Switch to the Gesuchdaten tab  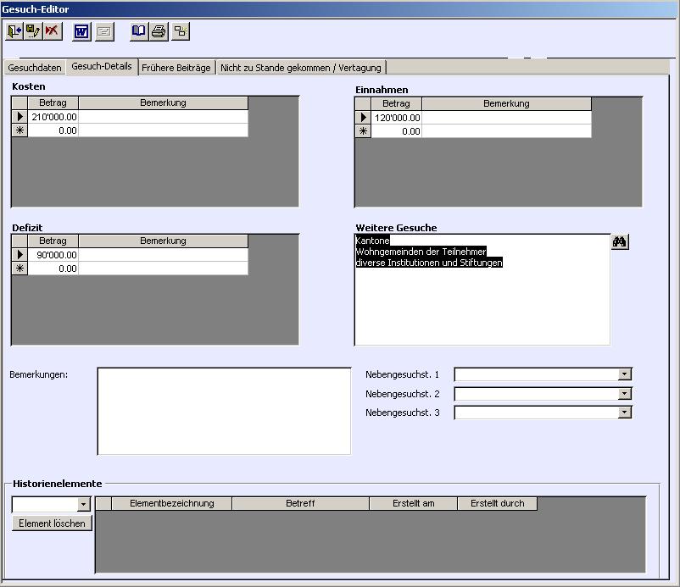pyautogui.click(x=36, y=68)
